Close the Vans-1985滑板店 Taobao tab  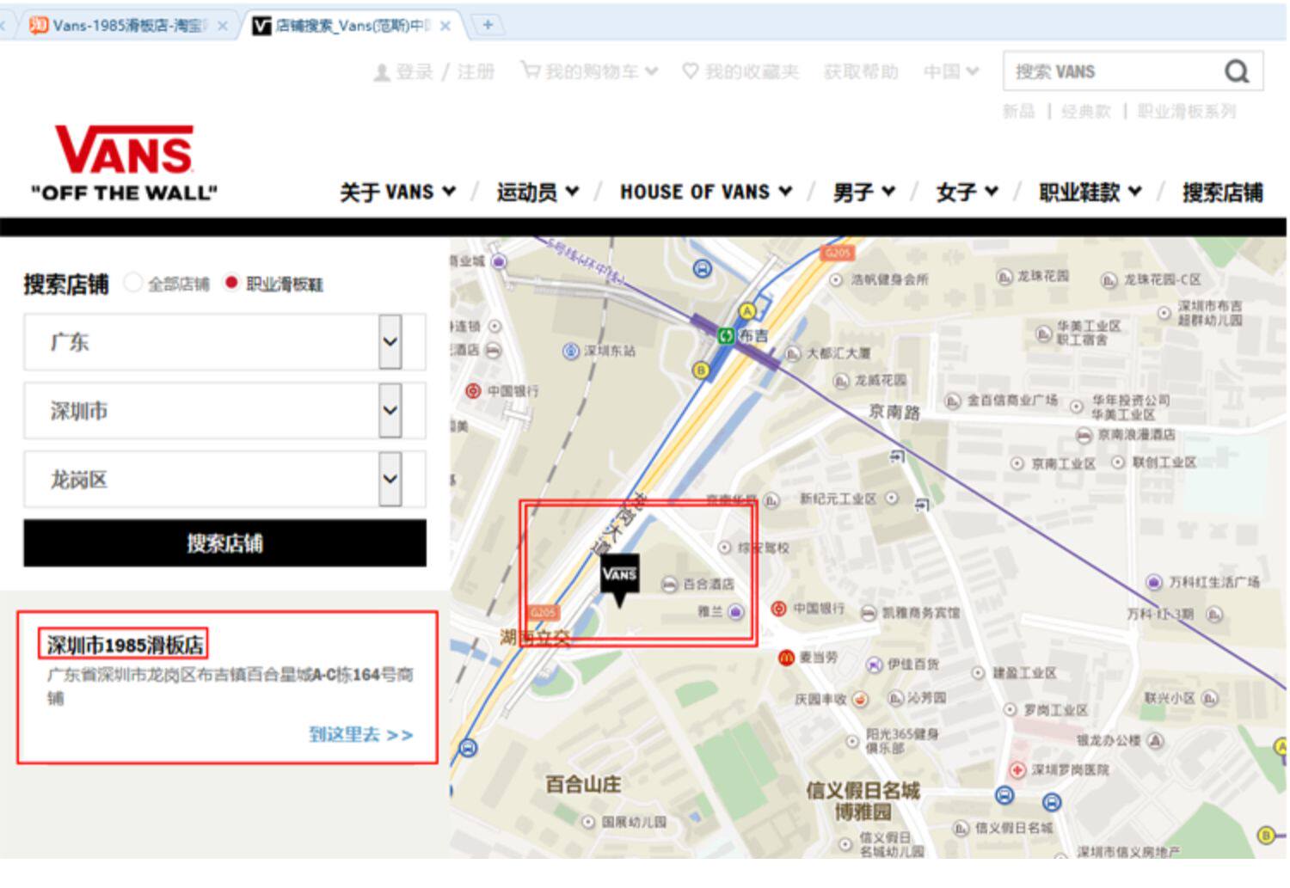(223, 26)
